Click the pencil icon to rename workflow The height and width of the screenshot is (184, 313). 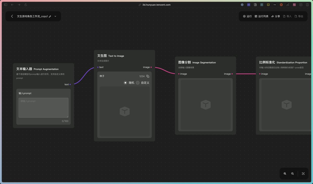50,16
